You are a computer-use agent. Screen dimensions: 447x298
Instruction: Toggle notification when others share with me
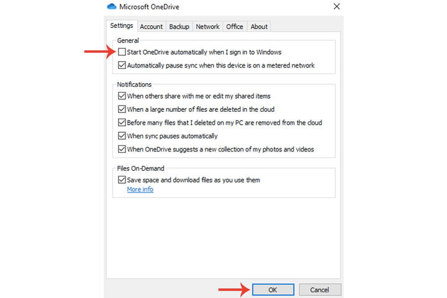point(122,96)
